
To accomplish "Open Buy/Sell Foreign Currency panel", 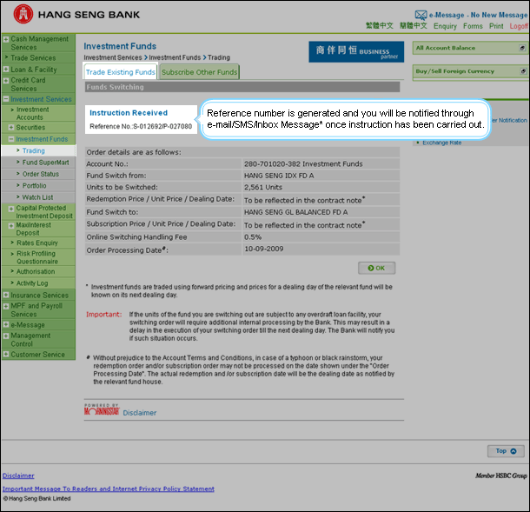I will pos(470,71).
